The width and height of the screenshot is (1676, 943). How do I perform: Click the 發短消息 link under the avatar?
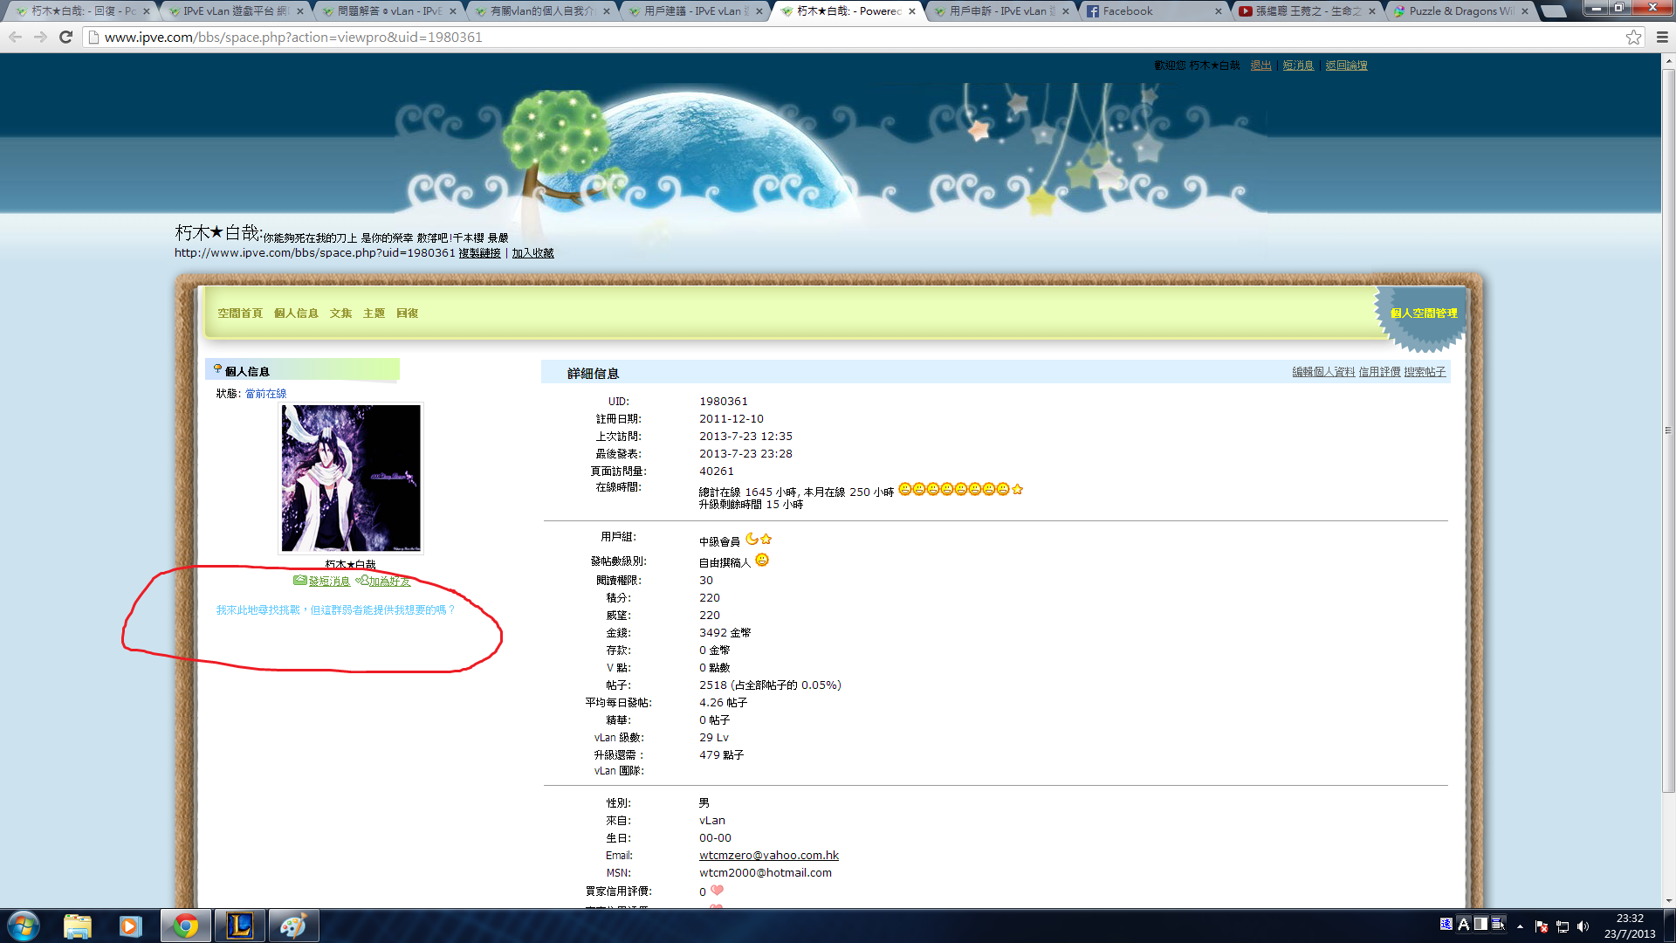(328, 582)
